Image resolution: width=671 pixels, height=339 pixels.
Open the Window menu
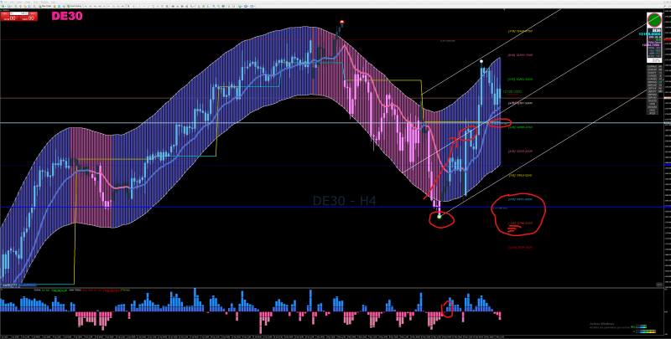(x=44, y=2)
